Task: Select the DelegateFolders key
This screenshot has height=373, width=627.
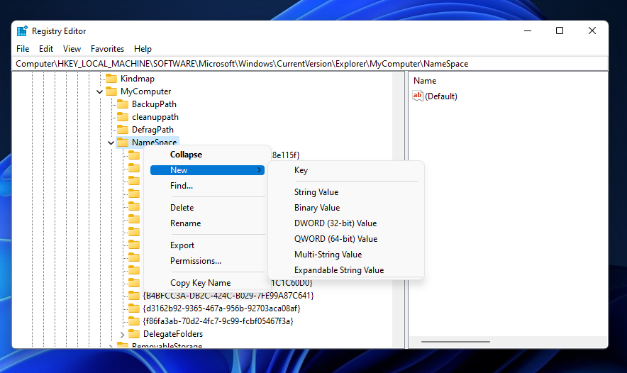Action: [x=173, y=334]
